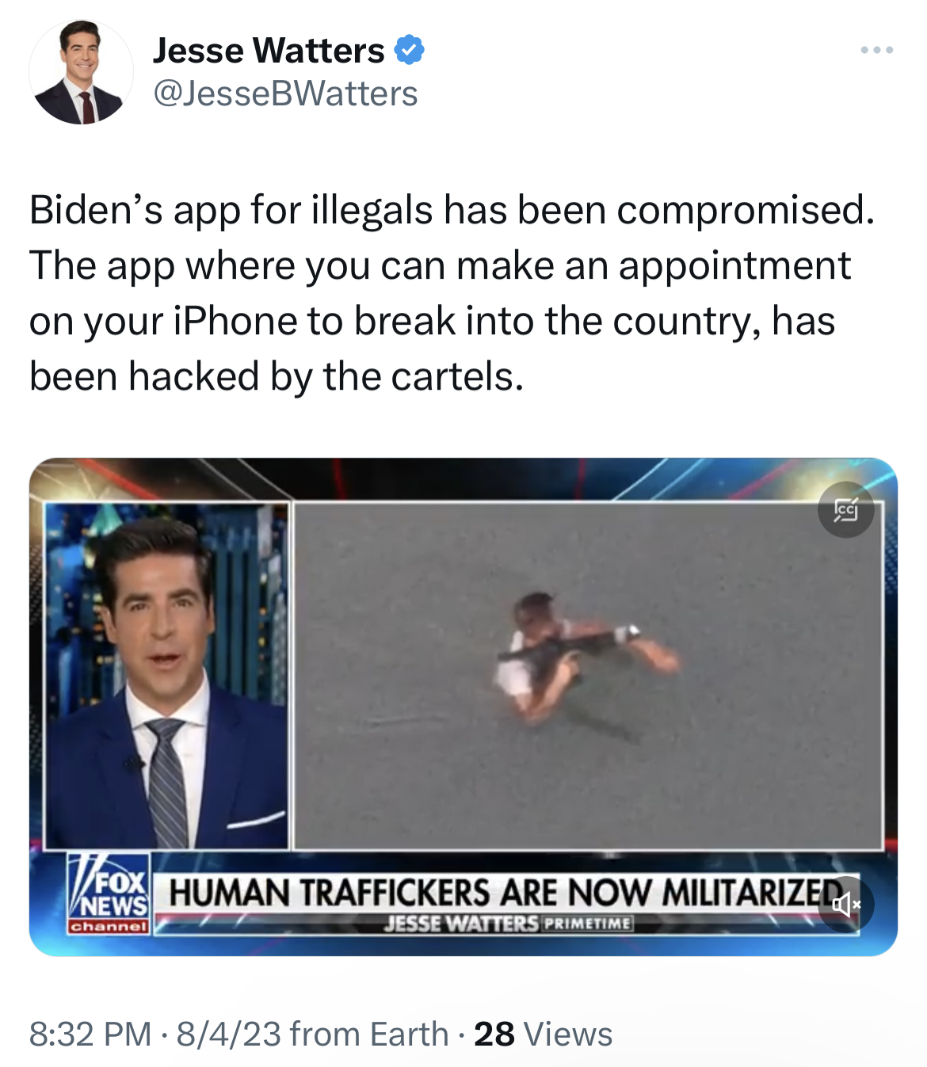Click the 'JESSE WATTERS PRIMETIME' show label

coord(507,924)
